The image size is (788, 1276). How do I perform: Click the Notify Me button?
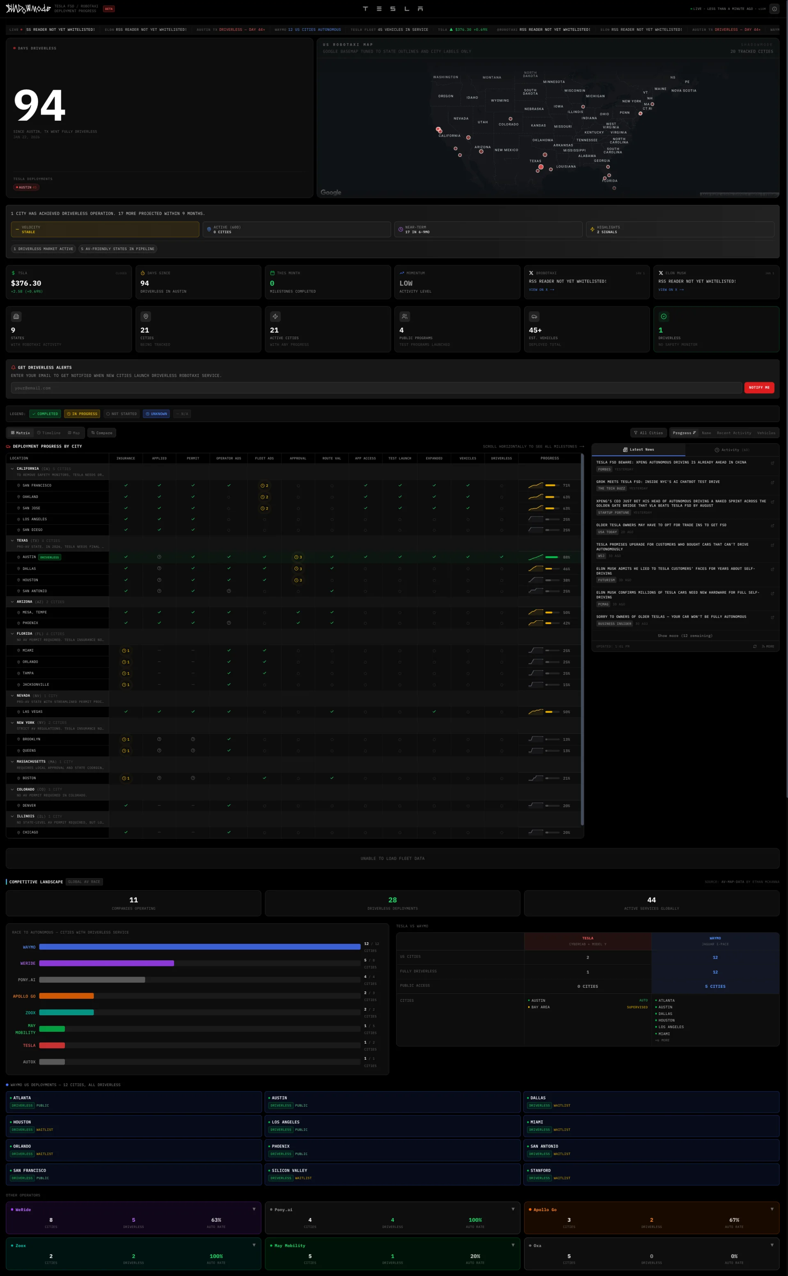pos(759,388)
